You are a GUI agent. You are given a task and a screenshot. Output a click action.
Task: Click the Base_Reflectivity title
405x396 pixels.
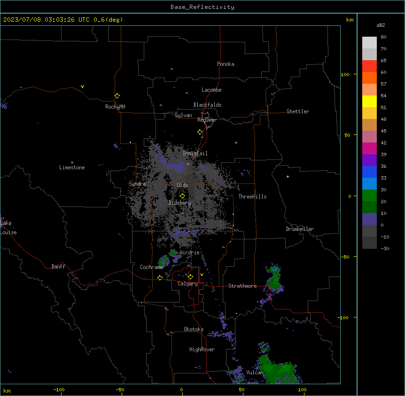(202, 7)
